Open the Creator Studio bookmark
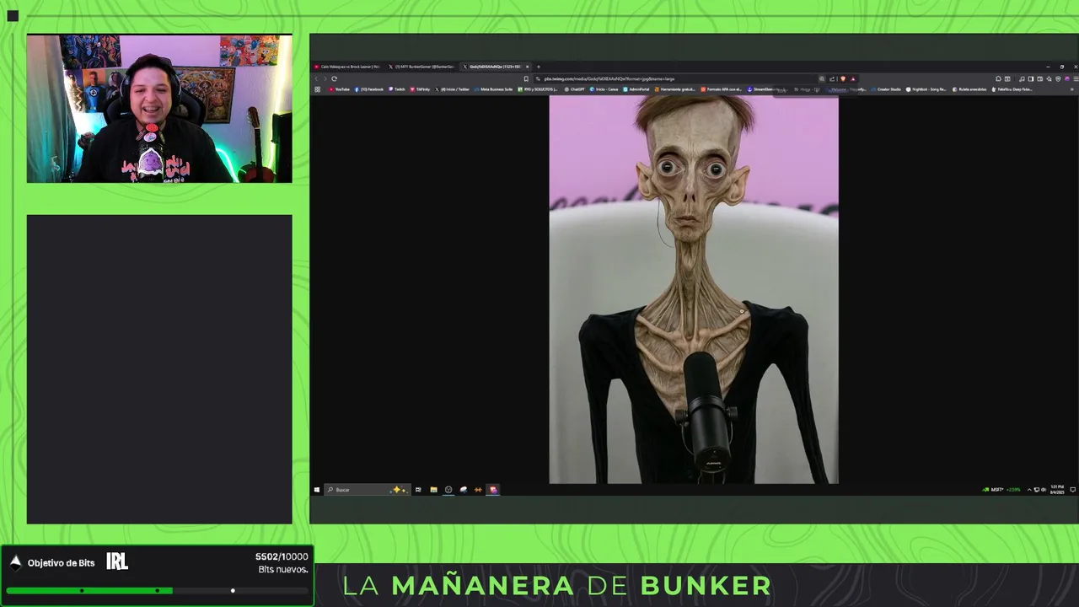This screenshot has height=607, width=1079. 885,89
